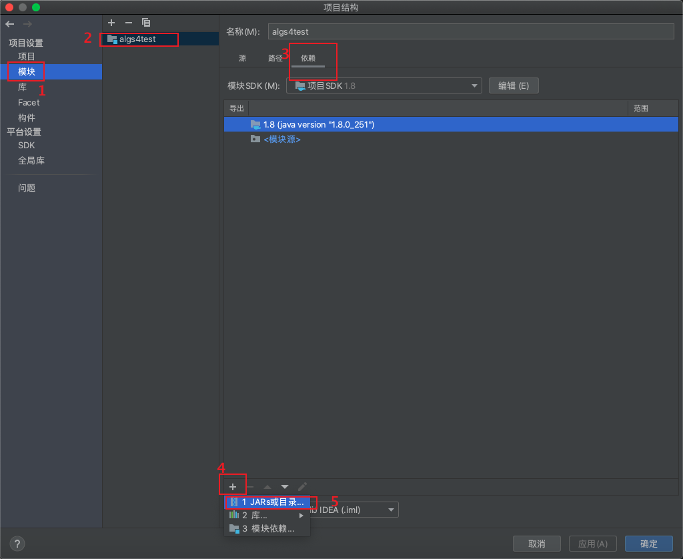Image resolution: width=683 pixels, height=559 pixels.
Task: Open the module SDK dropdown
Action: 384,86
